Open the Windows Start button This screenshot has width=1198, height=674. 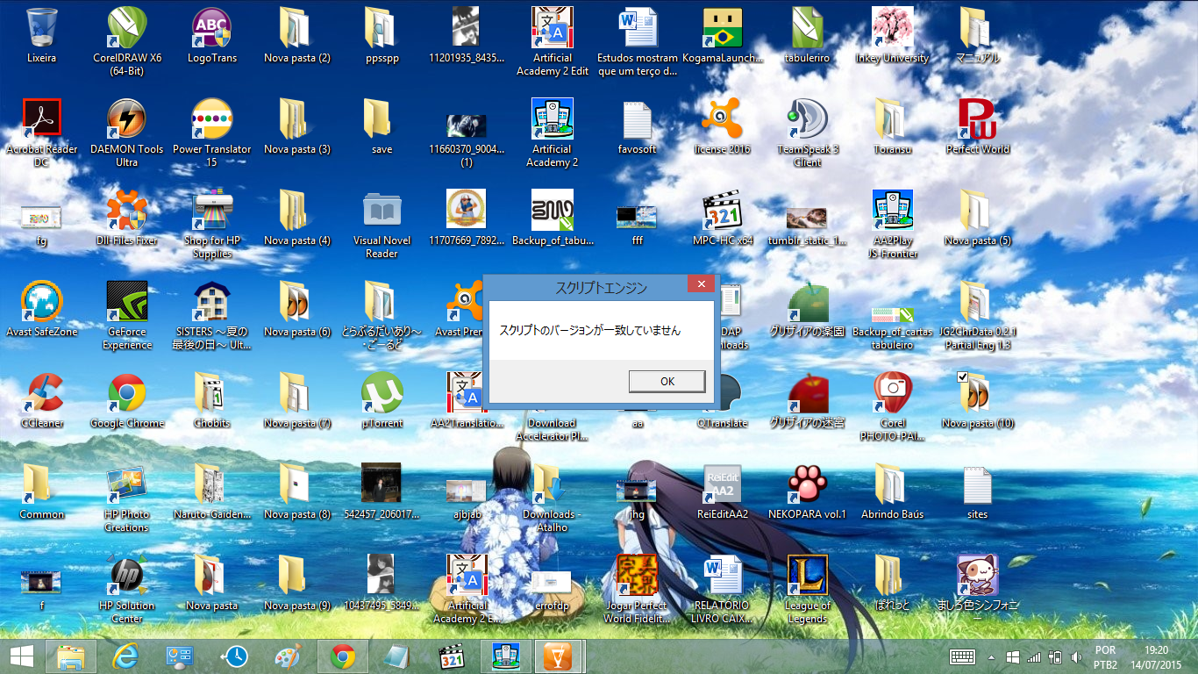[21, 656]
